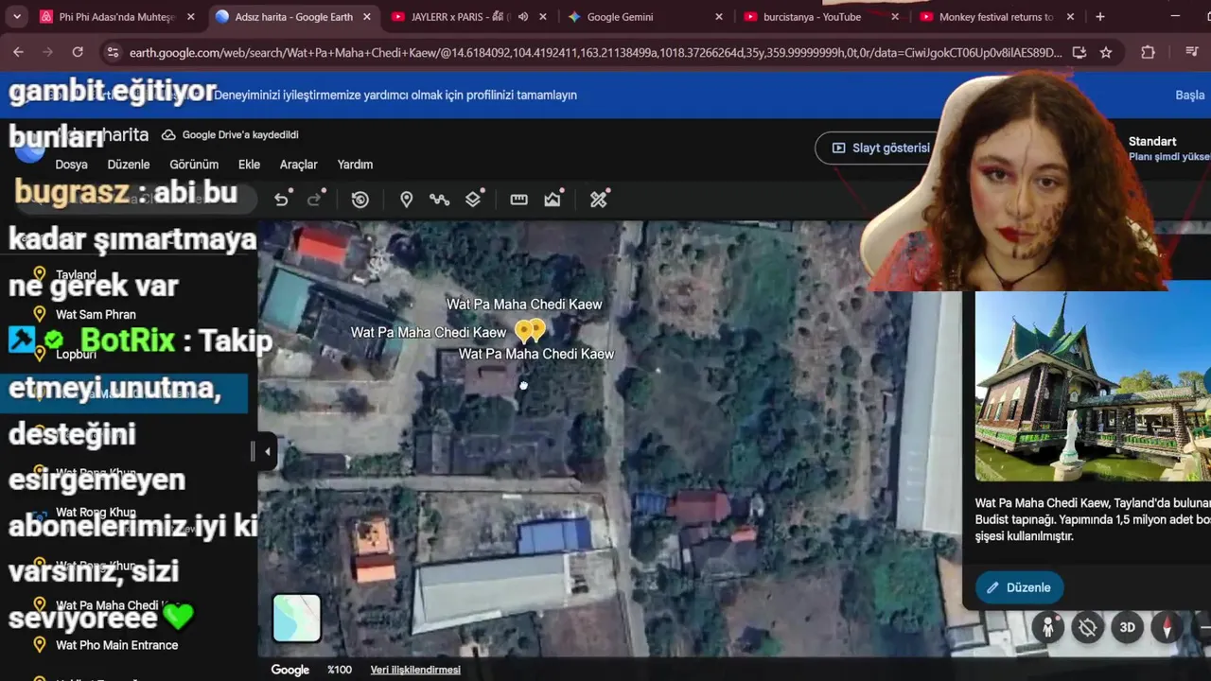Open the tab search dropdown
The image size is (1211, 681).
click(x=17, y=17)
